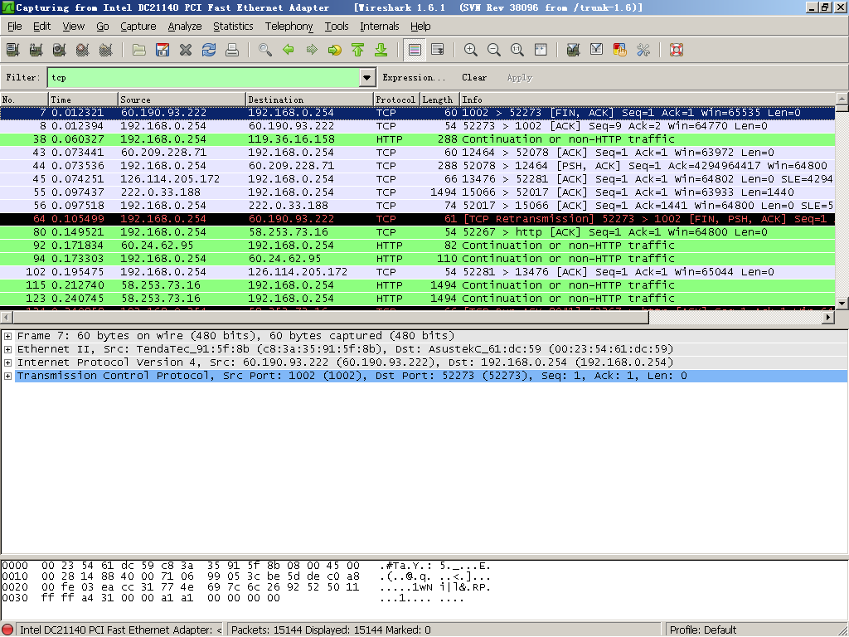Open the Go menu
Viewport: 849px width, 637px height.
point(102,26)
